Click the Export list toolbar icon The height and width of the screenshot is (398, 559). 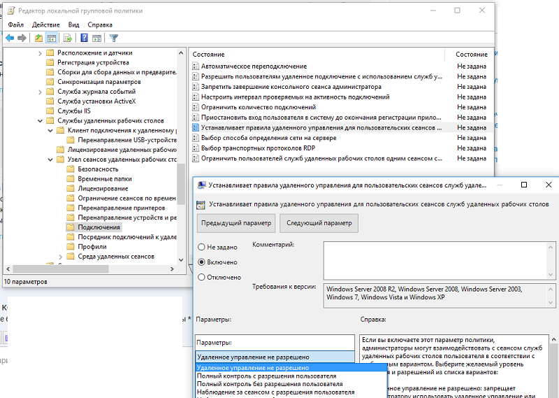pos(68,38)
